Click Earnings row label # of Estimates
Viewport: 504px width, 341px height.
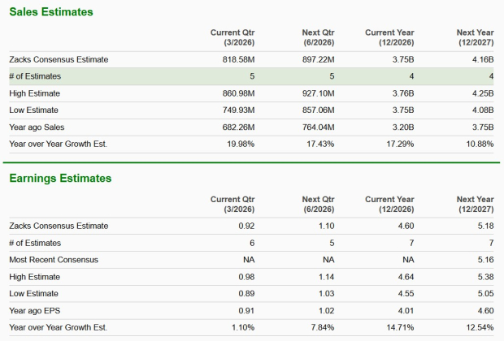coord(35,243)
